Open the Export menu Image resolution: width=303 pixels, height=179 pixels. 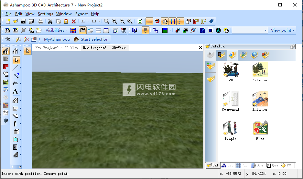(x=81, y=14)
